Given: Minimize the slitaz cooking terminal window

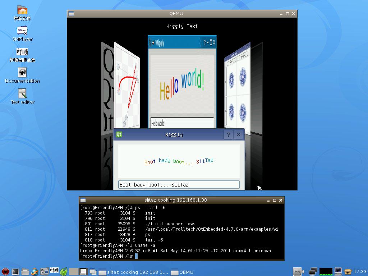Looking at the screenshot, I should (x=268, y=201).
